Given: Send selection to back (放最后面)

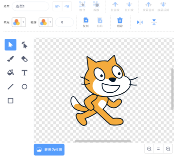Looking at the screenshot, I should click(163, 6).
